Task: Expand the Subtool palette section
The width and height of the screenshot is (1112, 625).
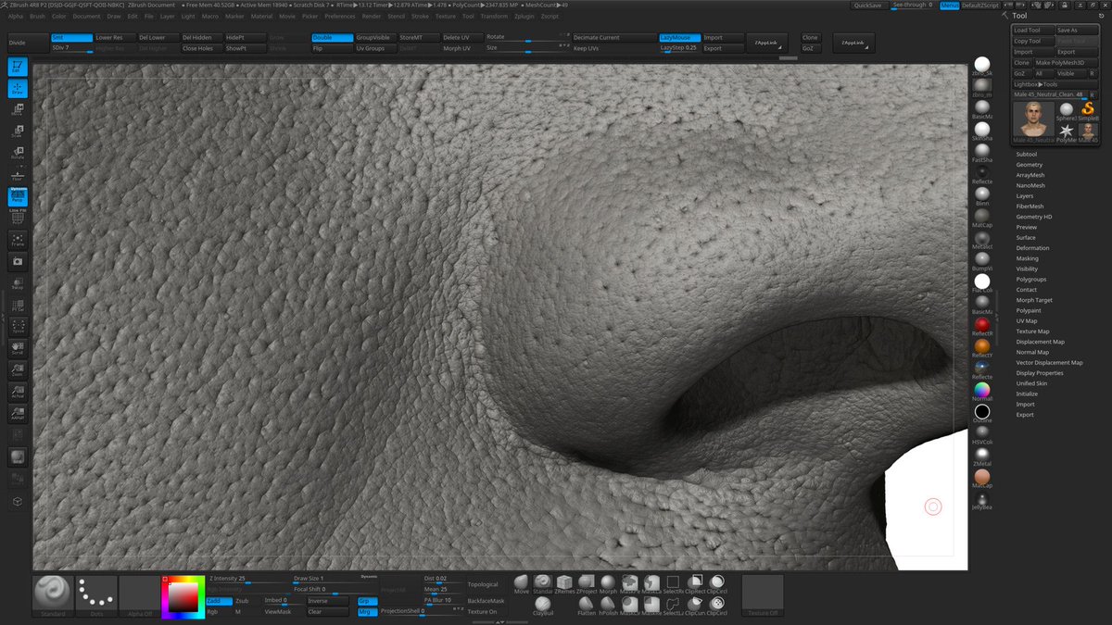Action: pos(1026,155)
